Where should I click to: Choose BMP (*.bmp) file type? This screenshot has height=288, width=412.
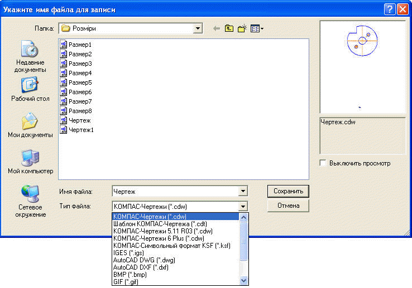click(176, 275)
